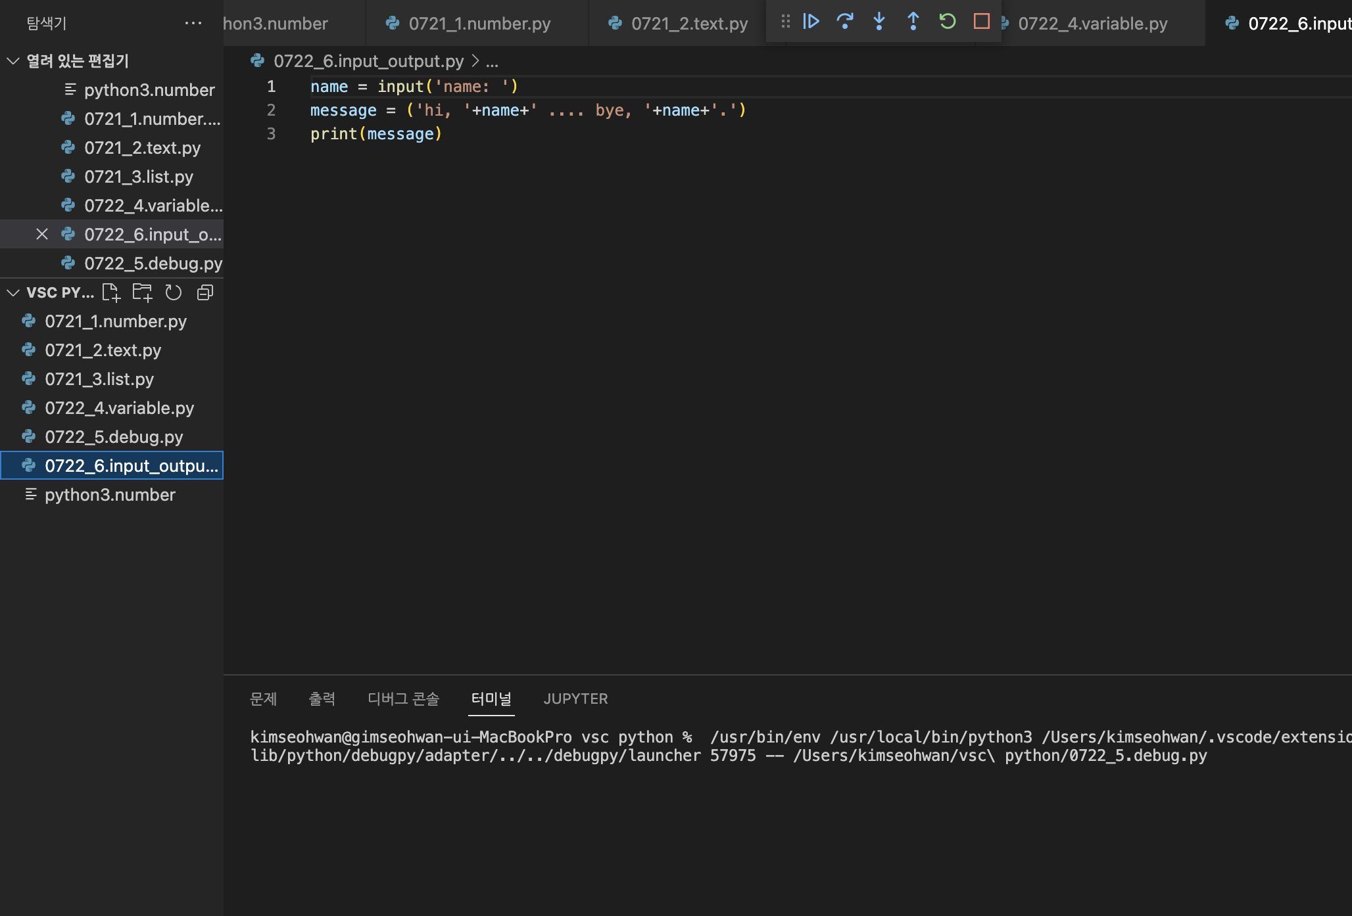Image resolution: width=1352 pixels, height=916 pixels.
Task: Collapse the open editors section
Action: coord(13,61)
